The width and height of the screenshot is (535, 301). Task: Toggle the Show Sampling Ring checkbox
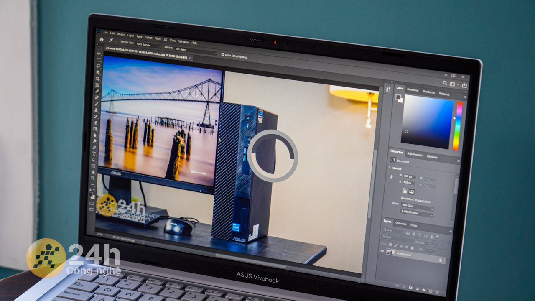tap(222, 55)
